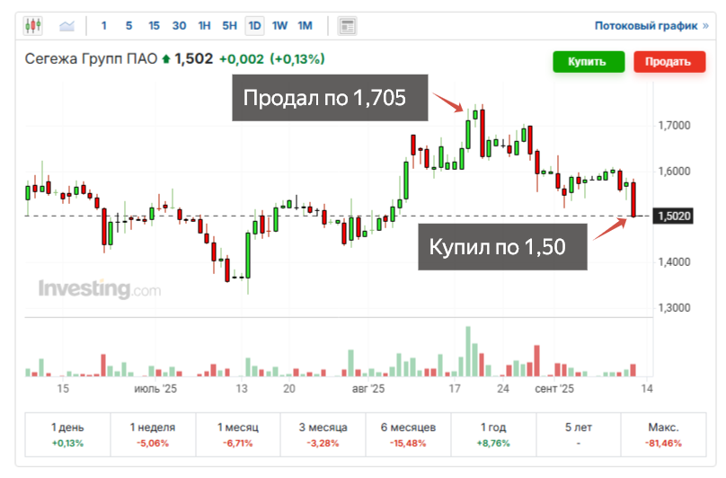The image size is (726, 478).
Task: Choose the 1H timeframe
Action: (204, 26)
